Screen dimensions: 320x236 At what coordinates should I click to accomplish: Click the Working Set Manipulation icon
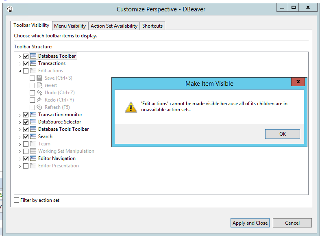pos(33,151)
